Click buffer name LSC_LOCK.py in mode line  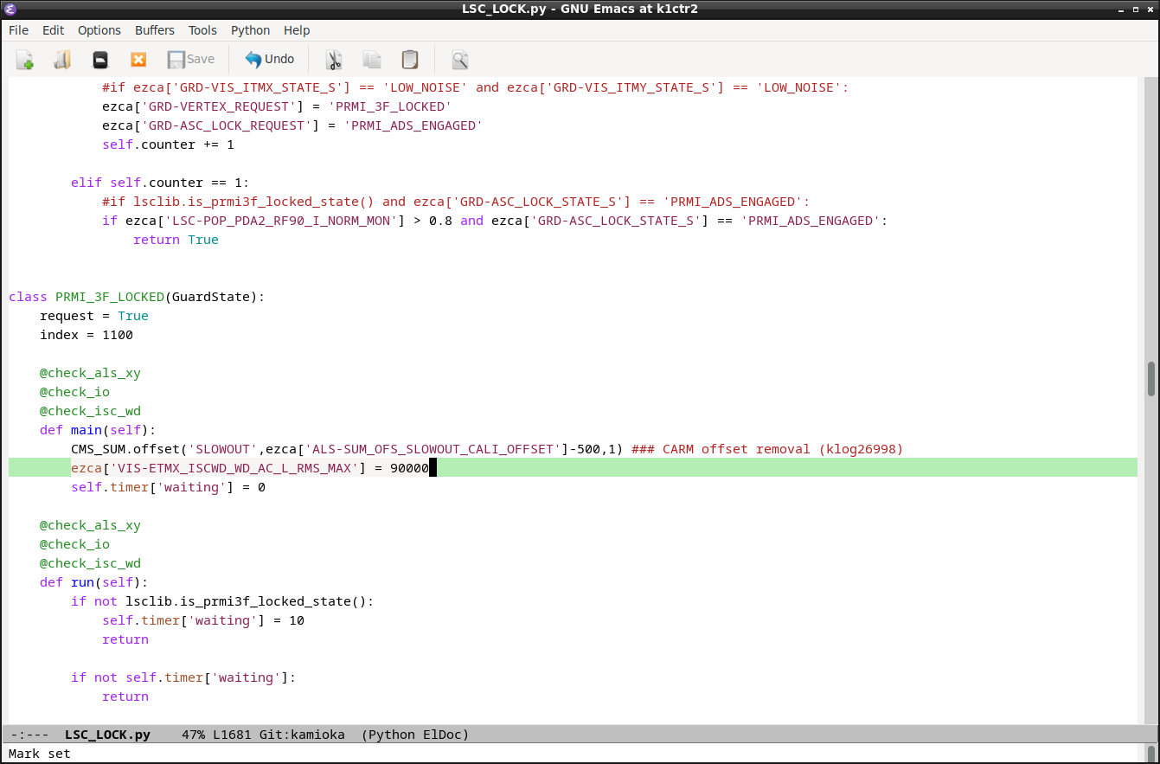click(x=107, y=735)
